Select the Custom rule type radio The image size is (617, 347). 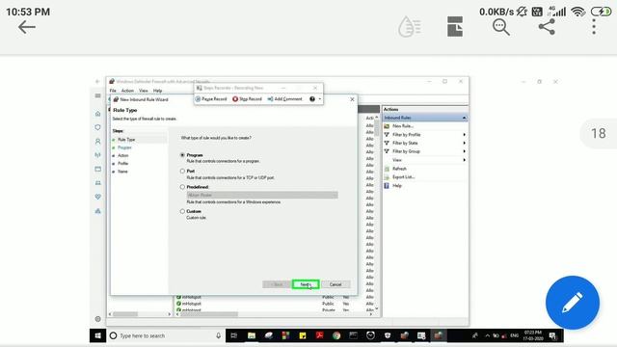(x=182, y=211)
